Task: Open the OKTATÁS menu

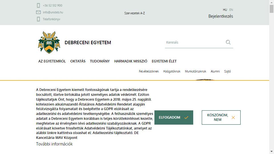Action: click(78, 61)
